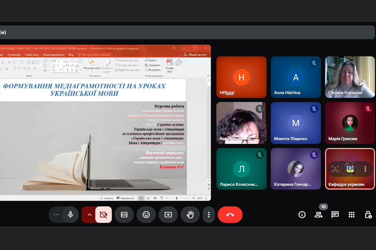Image resolution: width=376 pixels, height=250 pixels.
Task: Click the PowerPoint vertical scrollbar down arrow
Action: click(x=208, y=180)
